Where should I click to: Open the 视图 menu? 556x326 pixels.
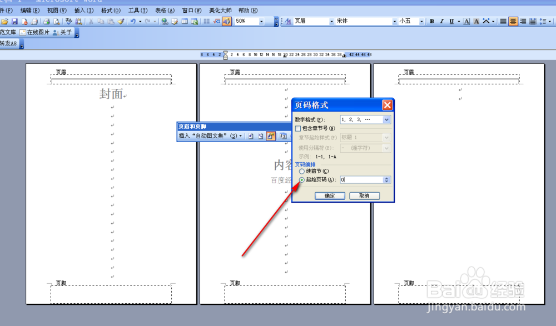57,11
